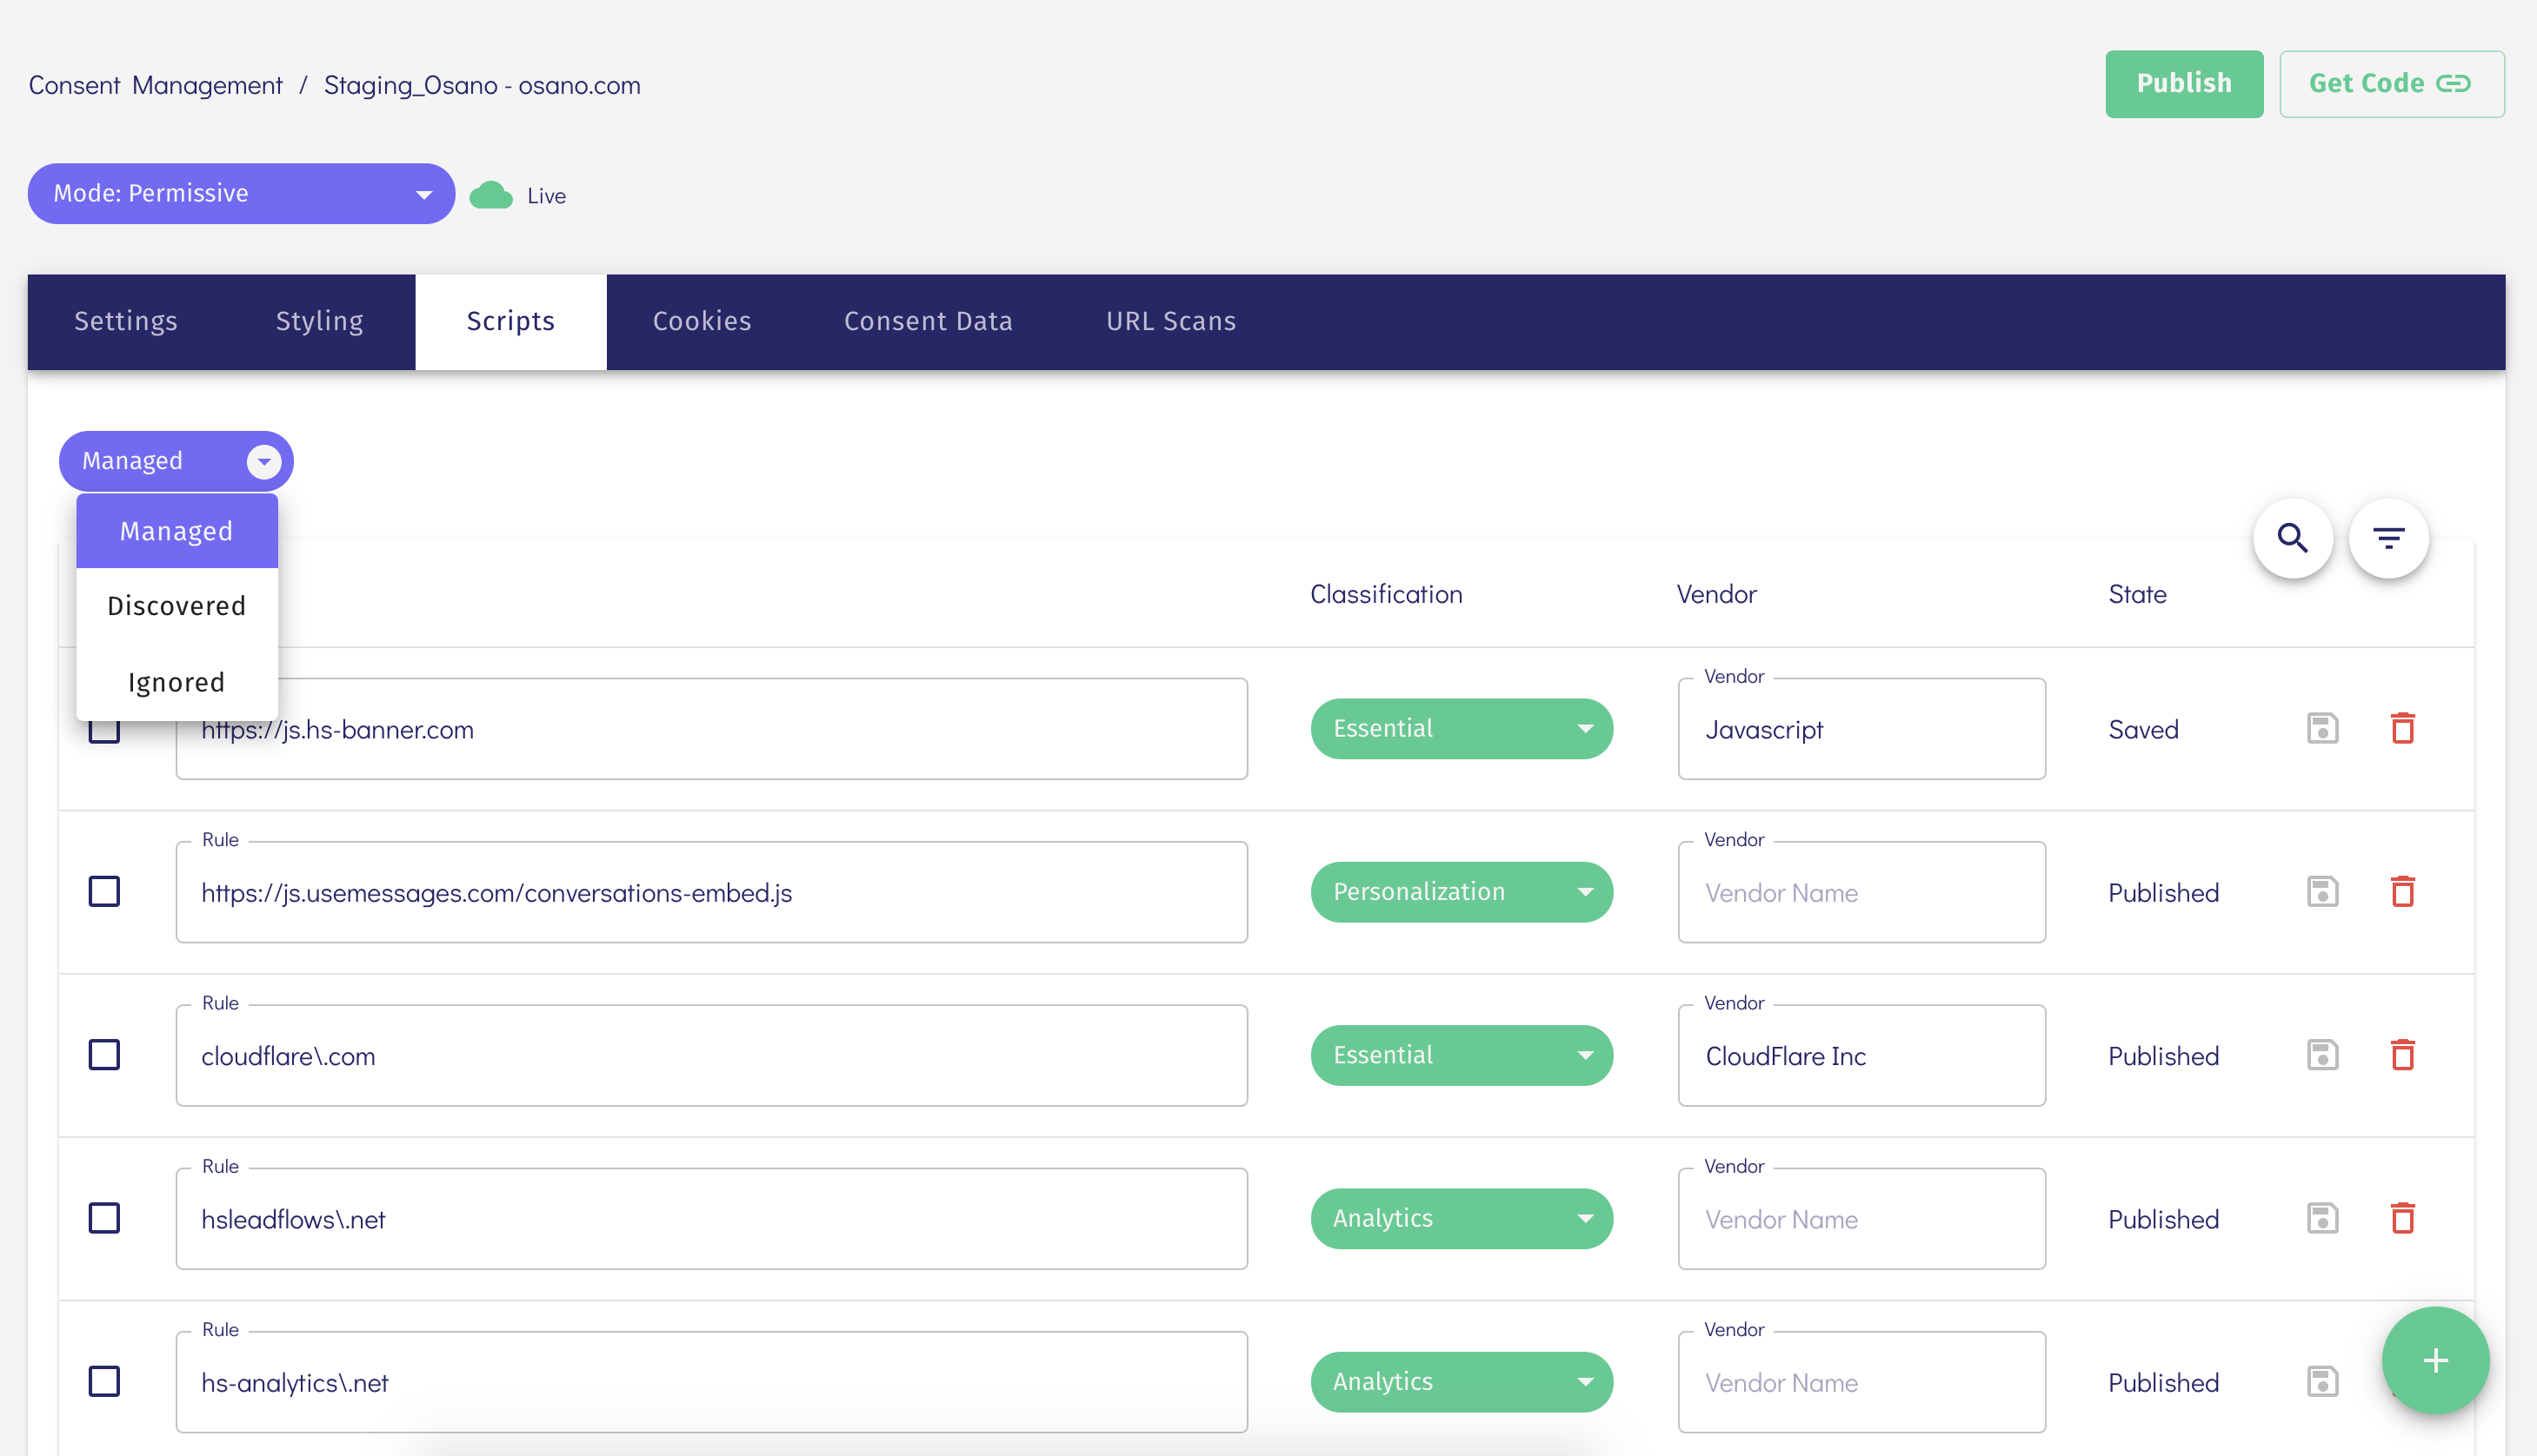2537x1456 pixels.
Task: Click the Classification column header
Action: coord(1386,594)
